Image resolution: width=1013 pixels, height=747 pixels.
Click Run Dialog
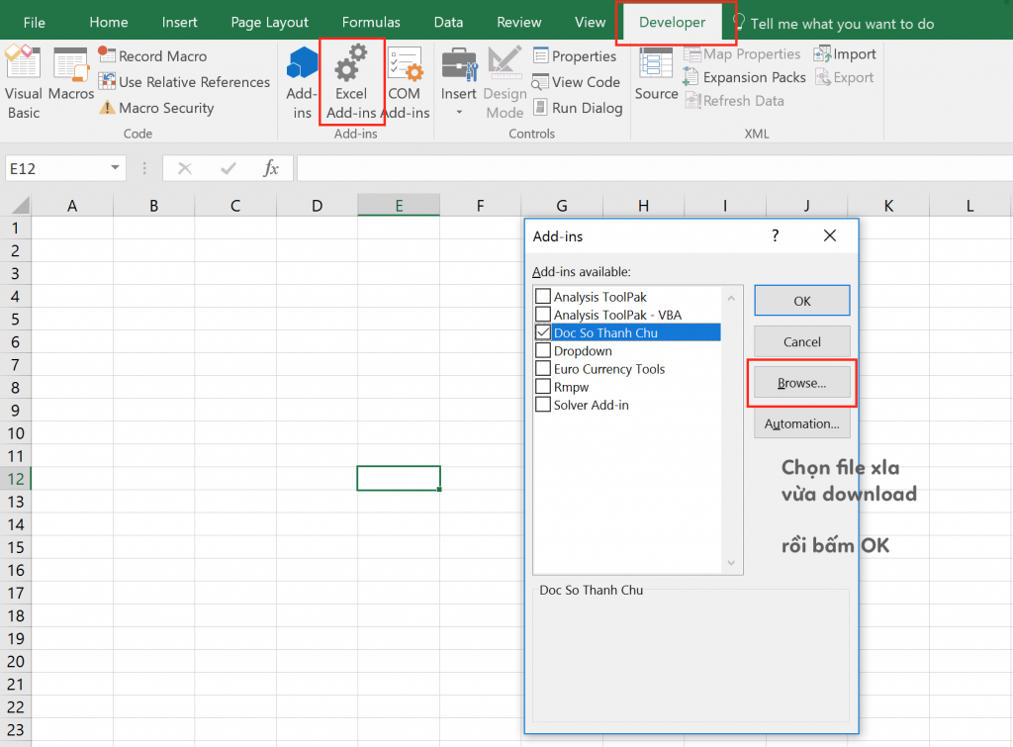[578, 108]
